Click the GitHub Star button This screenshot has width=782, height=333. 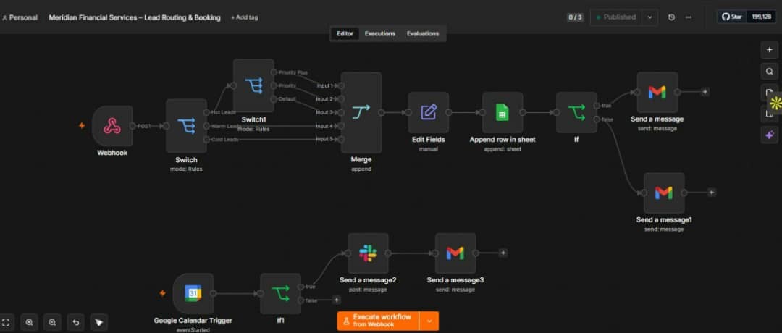(x=732, y=17)
